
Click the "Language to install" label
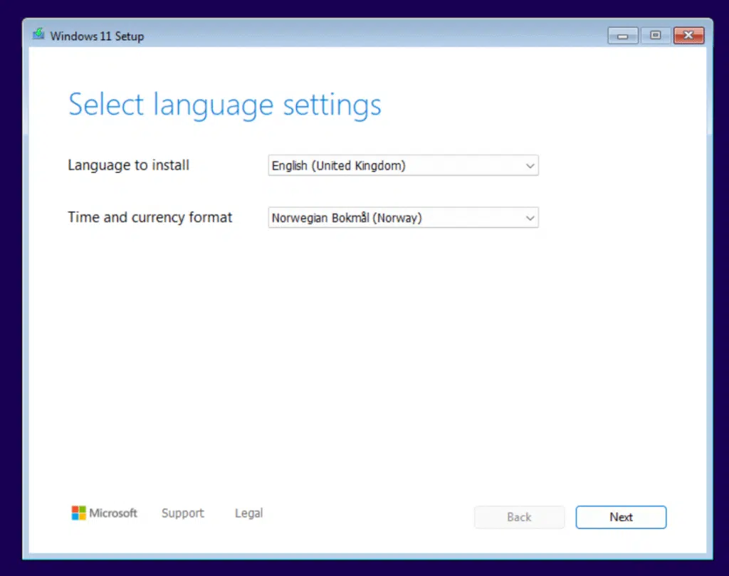pyautogui.click(x=128, y=165)
